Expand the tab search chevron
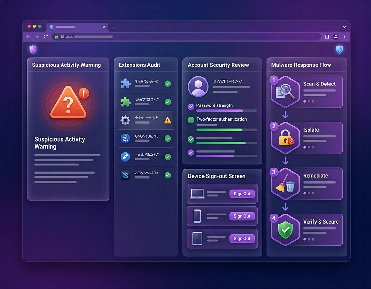Viewport: 371px width, 289px height. pos(344,27)
